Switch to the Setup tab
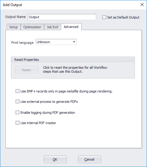Viewport: 147px width, 167px height. (x=13, y=27)
